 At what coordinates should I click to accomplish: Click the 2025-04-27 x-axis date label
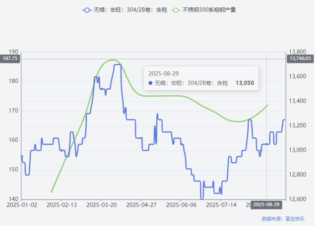(141, 205)
